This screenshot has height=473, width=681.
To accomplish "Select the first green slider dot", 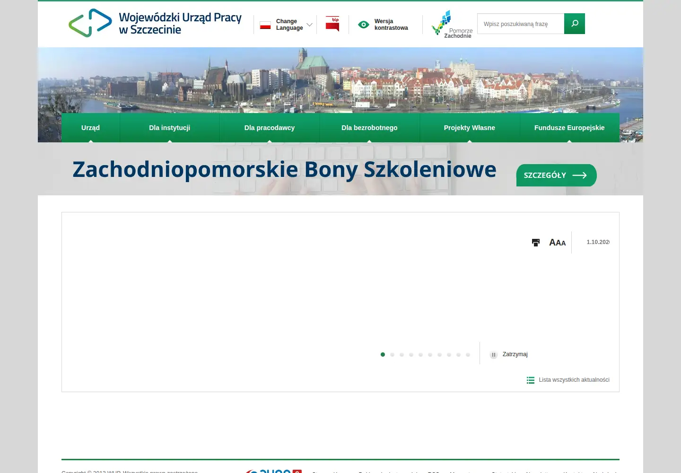I will 383,354.
